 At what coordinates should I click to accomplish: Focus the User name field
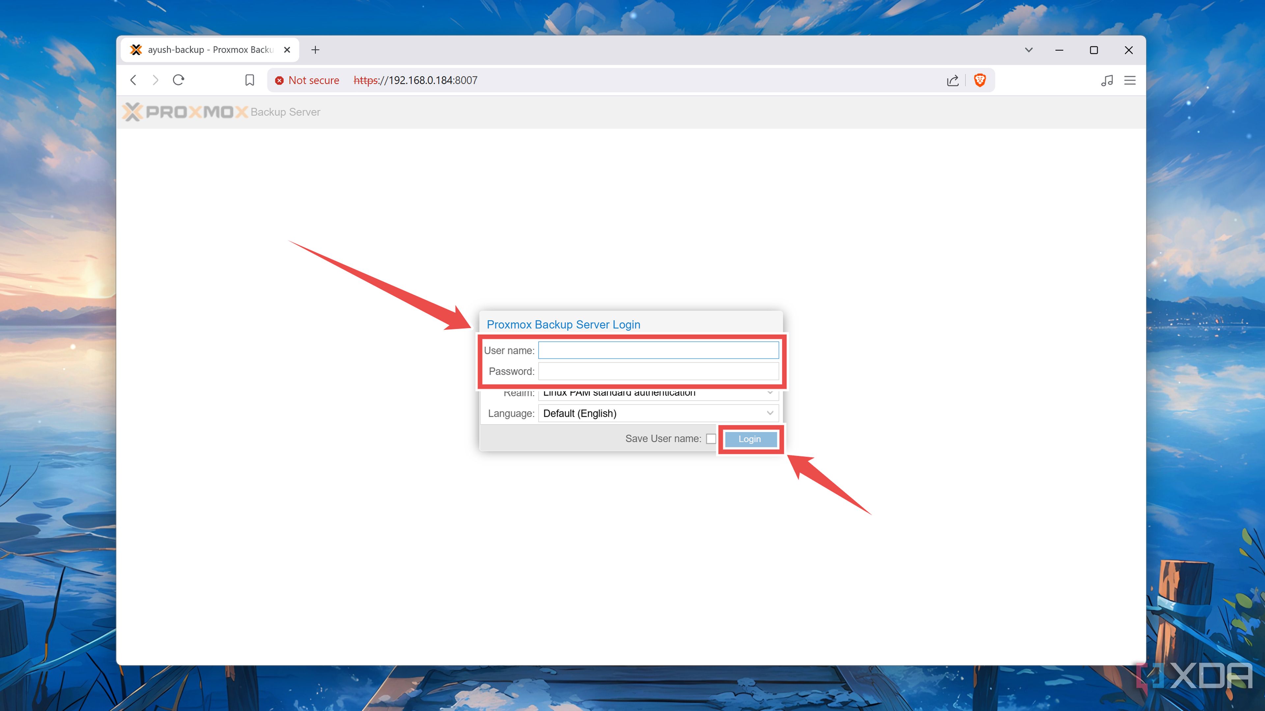[x=658, y=350]
